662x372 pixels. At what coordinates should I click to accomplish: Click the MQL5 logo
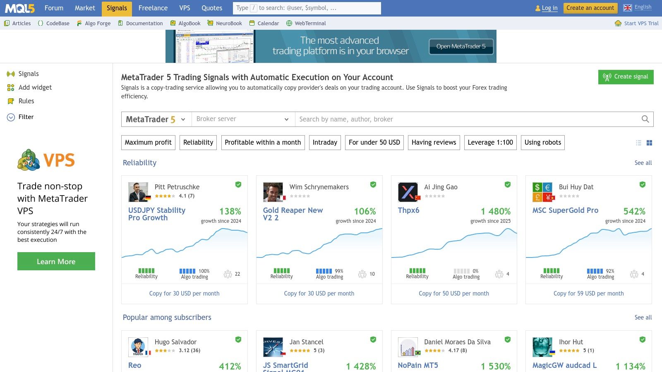coord(20,8)
